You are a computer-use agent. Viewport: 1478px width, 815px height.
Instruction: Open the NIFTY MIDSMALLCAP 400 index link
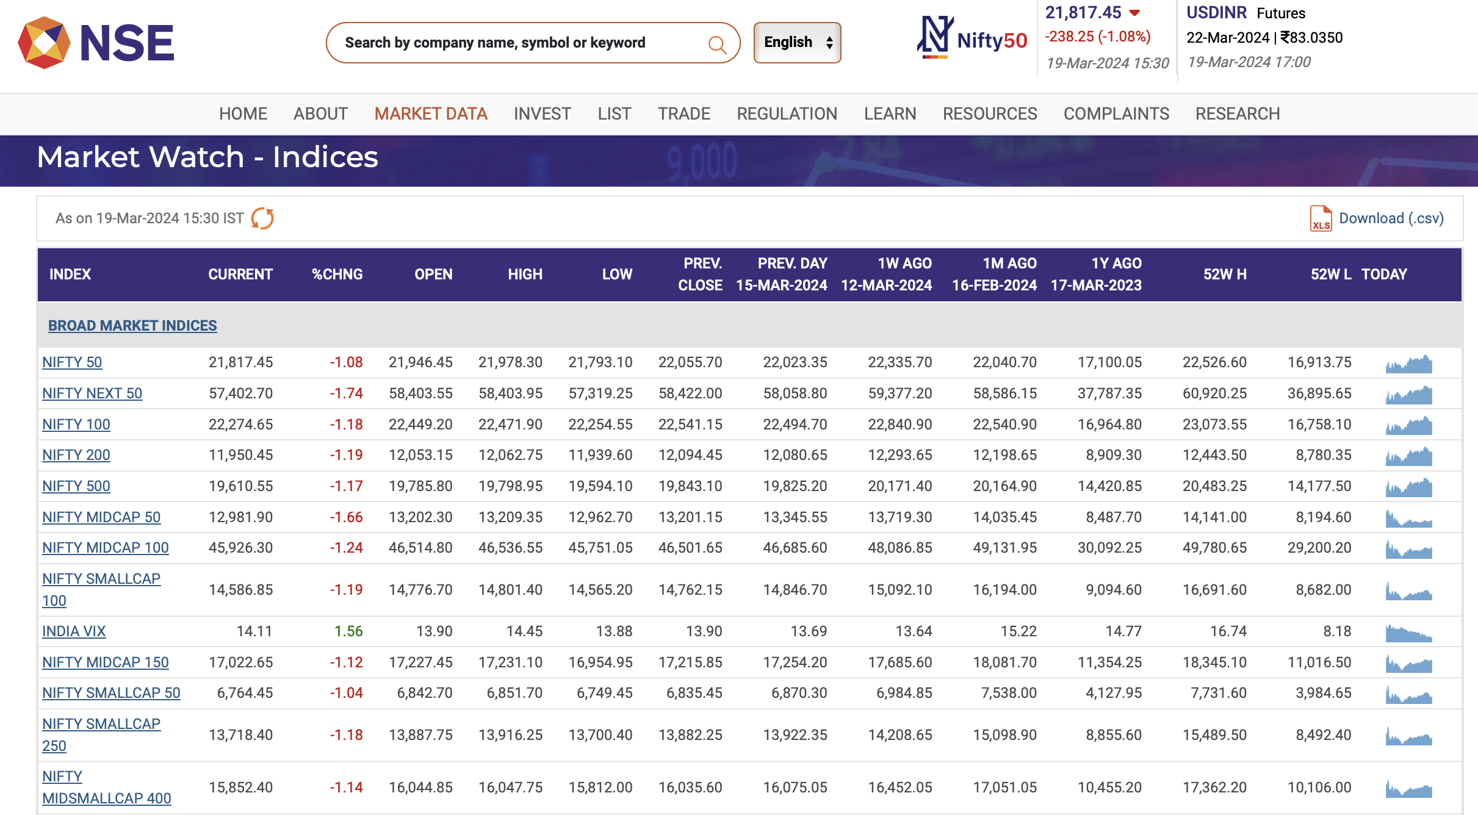(107, 788)
